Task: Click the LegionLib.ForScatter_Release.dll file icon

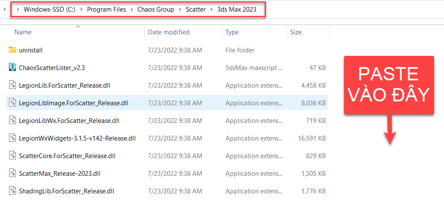Action: 12,86
